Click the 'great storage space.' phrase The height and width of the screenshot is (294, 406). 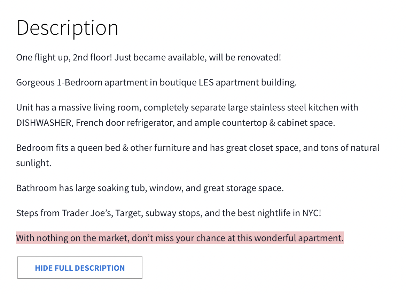coord(243,188)
